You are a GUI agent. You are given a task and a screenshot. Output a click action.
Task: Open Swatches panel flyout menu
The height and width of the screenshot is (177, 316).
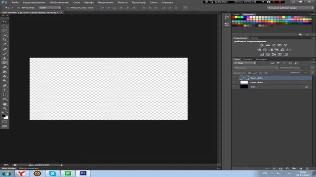click(313, 14)
